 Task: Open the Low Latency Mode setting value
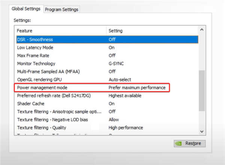click(x=112, y=47)
